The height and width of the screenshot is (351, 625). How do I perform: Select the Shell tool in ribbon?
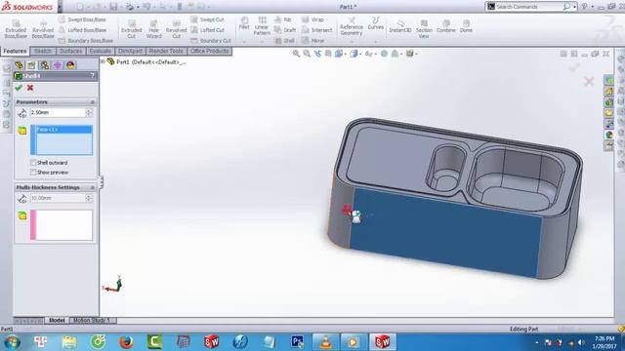284,41
